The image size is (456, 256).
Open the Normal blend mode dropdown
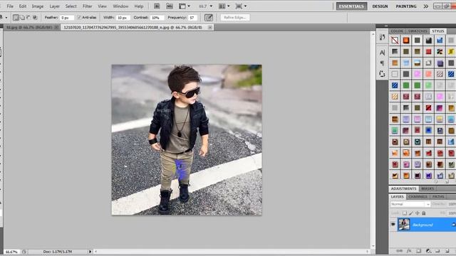tap(410, 204)
